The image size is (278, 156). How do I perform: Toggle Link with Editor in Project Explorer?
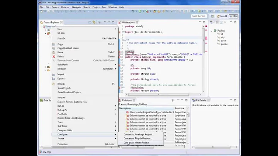(94, 22)
